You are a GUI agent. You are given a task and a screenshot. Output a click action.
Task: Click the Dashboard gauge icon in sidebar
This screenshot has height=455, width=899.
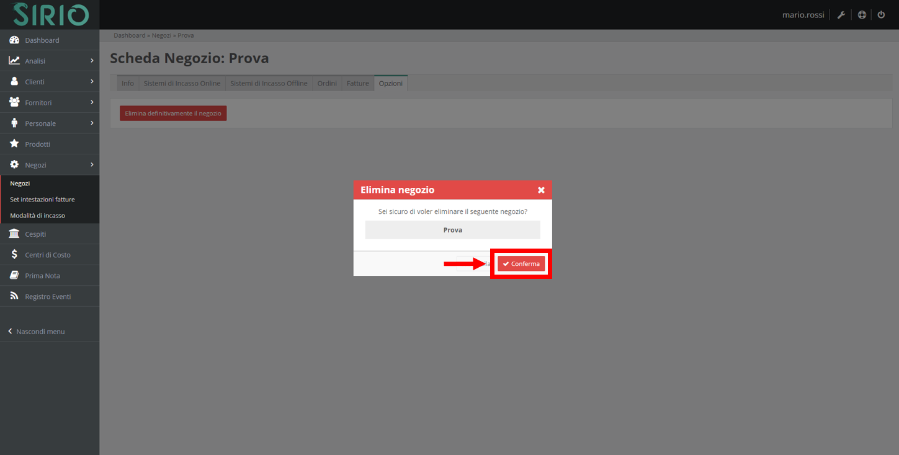(14, 40)
